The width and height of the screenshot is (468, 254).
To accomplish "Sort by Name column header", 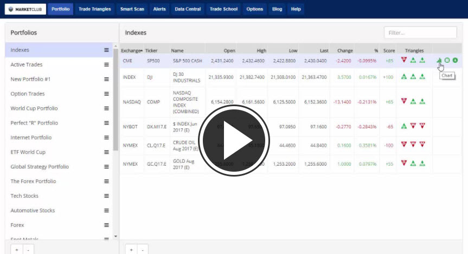I will pyautogui.click(x=177, y=51).
